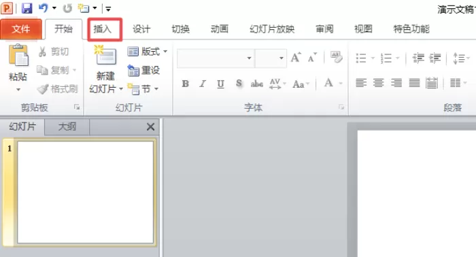
Task: Toggle Strikethrough formatting
Action: coord(257,84)
